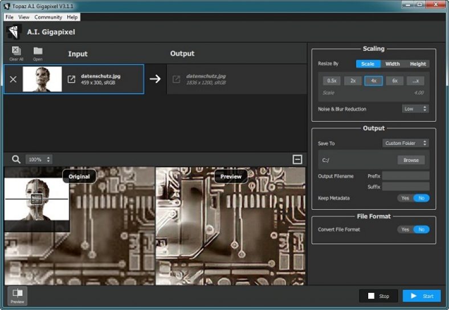
Task: Select Width resize mode
Action: coord(392,64)
